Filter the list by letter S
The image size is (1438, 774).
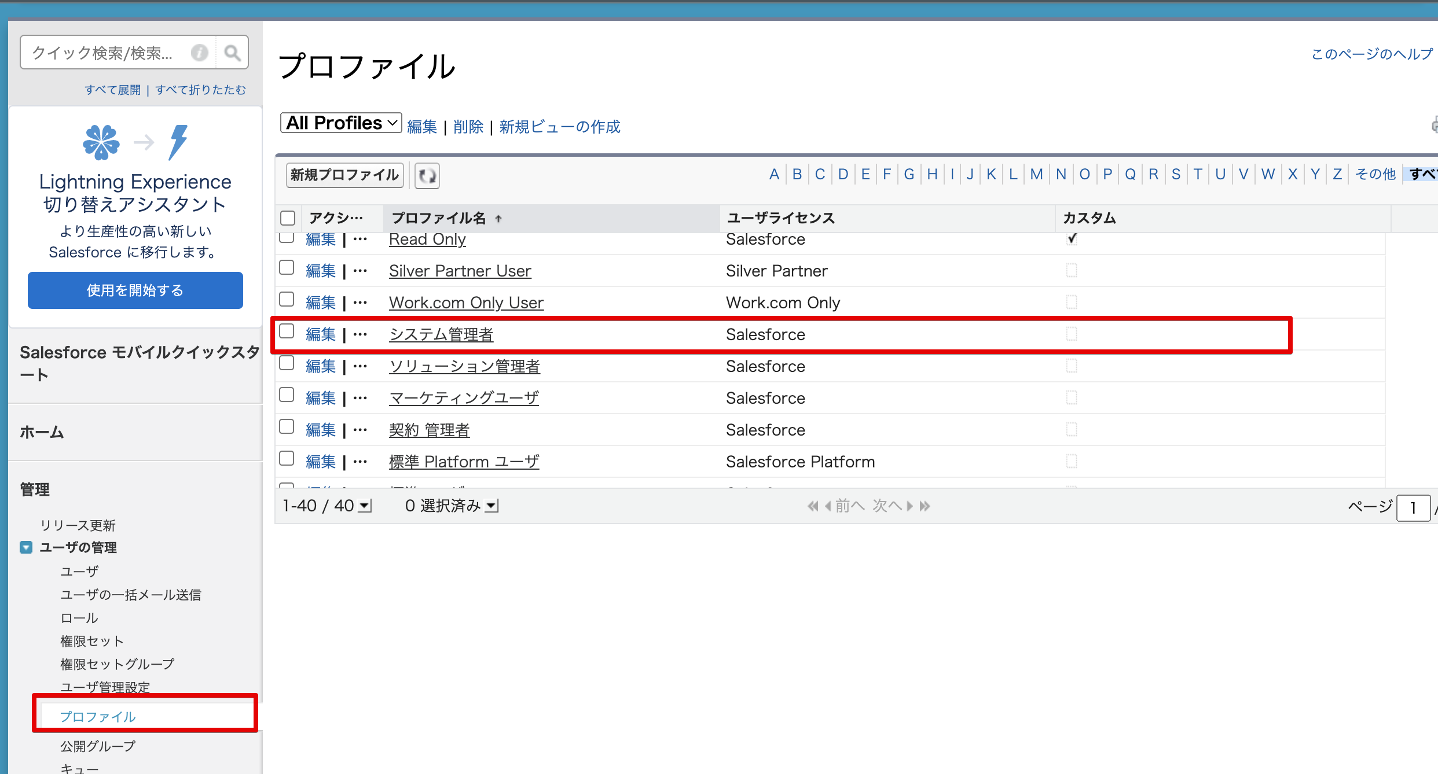1176,174
